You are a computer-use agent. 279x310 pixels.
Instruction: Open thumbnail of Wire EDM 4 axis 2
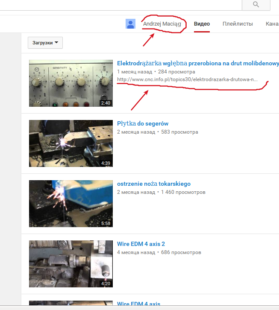(x=71, y=264)
